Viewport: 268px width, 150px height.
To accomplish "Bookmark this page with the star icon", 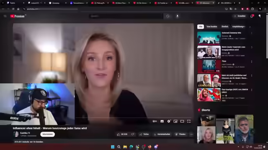I will [x=235, y=9].
